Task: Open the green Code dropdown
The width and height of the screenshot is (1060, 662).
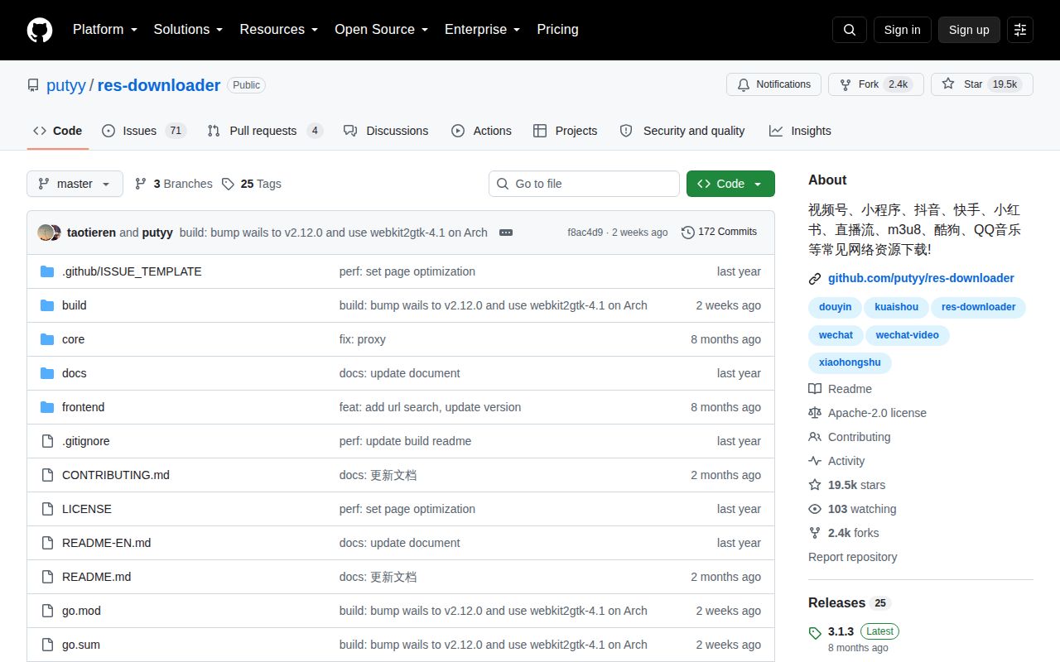Action: tap(730, 184)
